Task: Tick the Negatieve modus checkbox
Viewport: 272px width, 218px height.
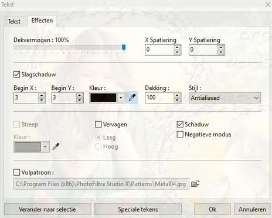Action: (x=180, y=135)
